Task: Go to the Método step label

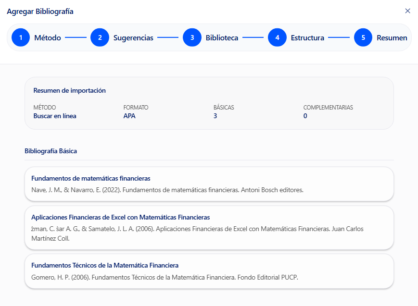Action: (x=47, y=38)
